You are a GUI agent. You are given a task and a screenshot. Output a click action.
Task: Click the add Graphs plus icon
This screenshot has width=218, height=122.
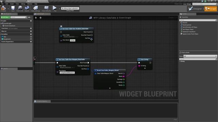(x=31, y=21)
